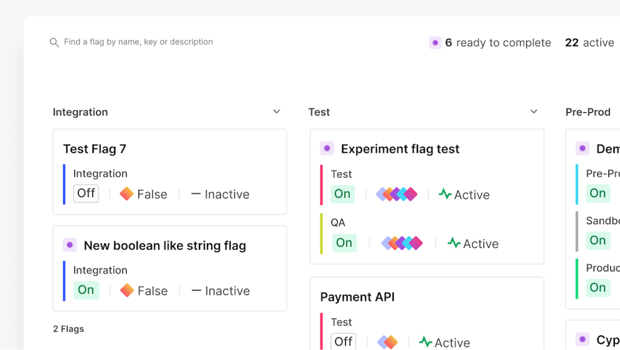The image size is (620, 350).
Task: Click multicolor variation swatches in Experiment Test row
Action: point(397,194)
